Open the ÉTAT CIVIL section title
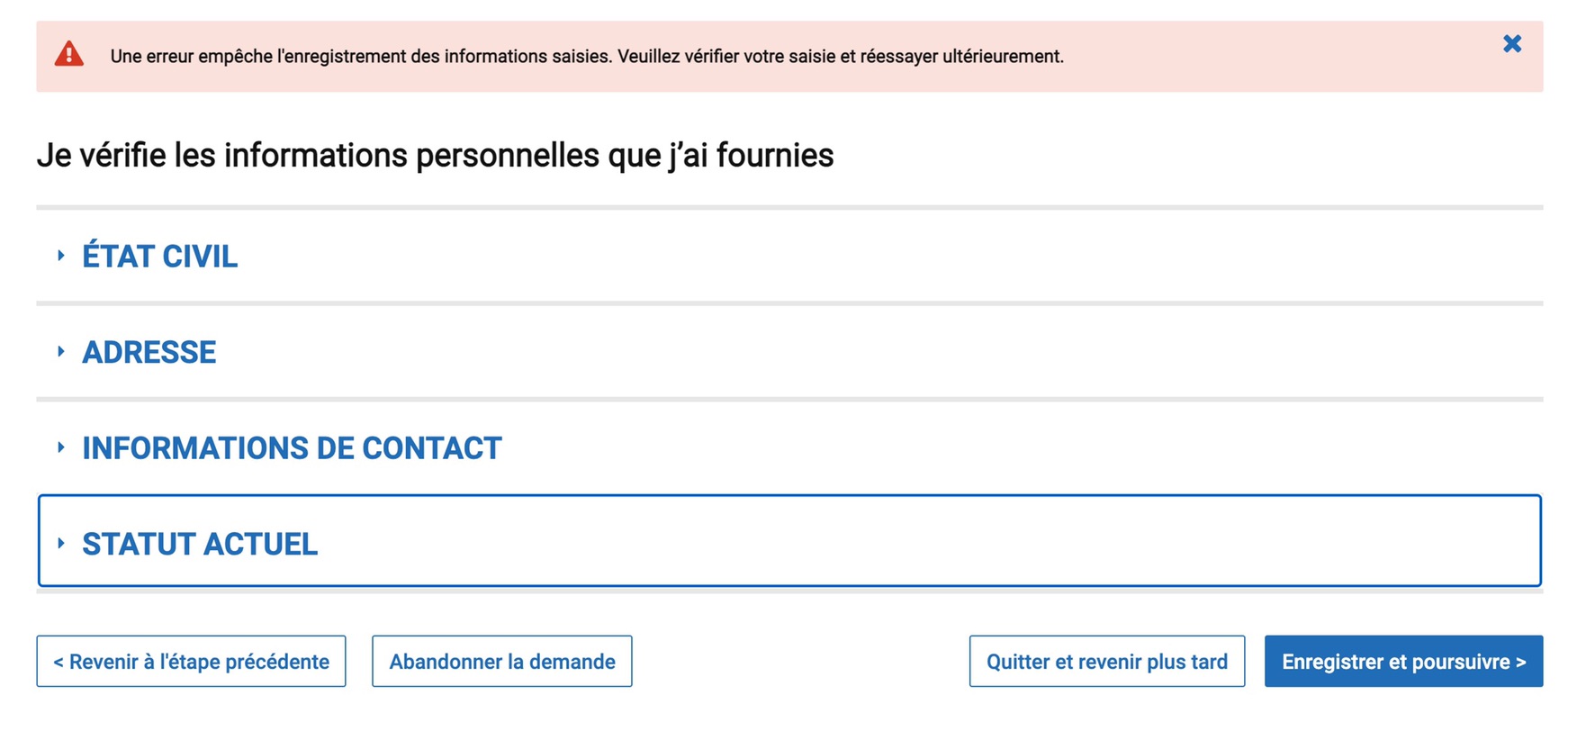 click(x=160, y=257)
